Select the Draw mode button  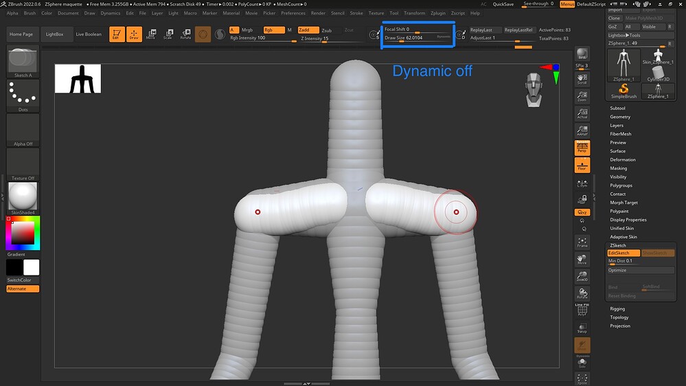tap(134, 34)
